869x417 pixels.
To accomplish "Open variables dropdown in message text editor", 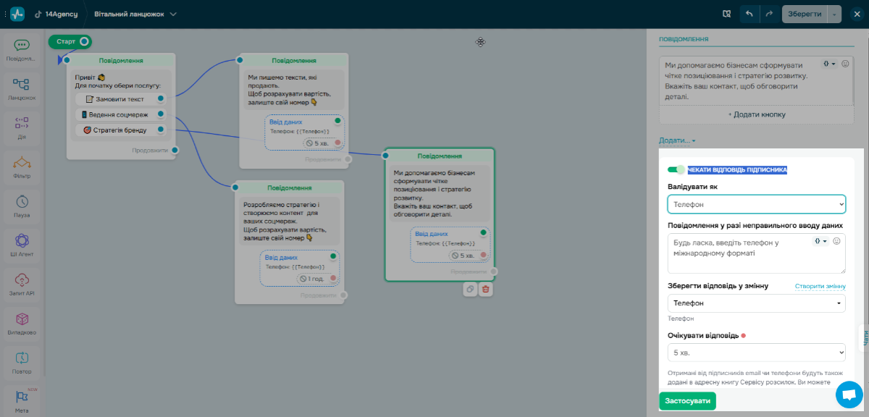I will click(830, 64).
